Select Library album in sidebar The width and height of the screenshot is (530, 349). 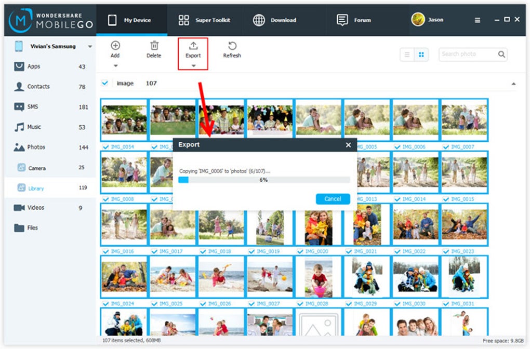[x=51, y=188]
